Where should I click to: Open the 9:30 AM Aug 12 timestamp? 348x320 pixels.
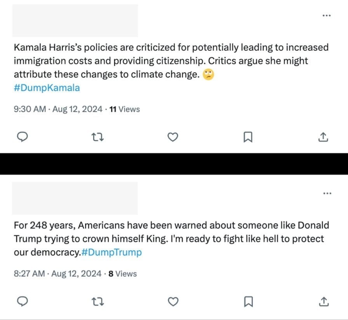click(58, 109)
